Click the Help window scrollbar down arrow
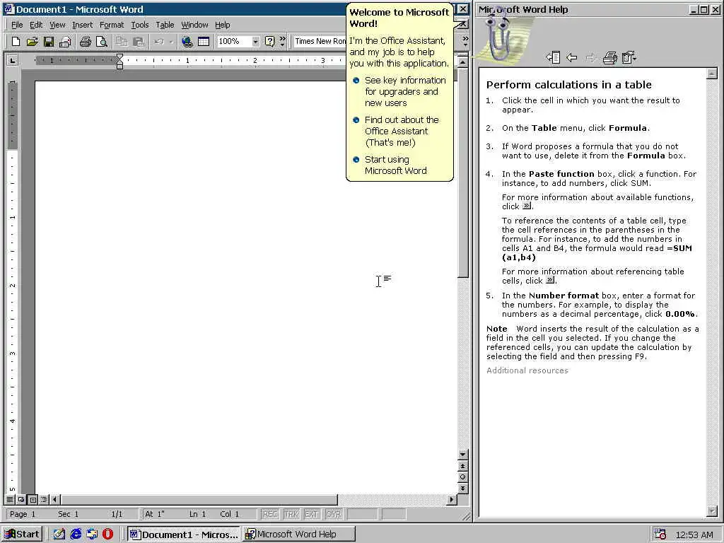This screenshot has width=724, height=543. point(712,511)
